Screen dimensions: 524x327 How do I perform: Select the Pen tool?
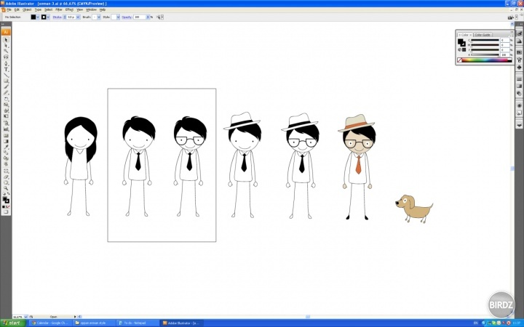6,63
